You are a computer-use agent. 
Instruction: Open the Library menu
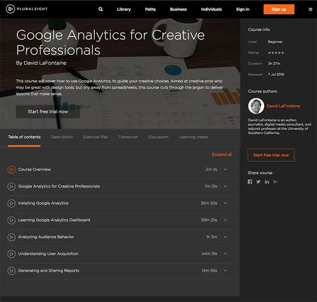124,9
